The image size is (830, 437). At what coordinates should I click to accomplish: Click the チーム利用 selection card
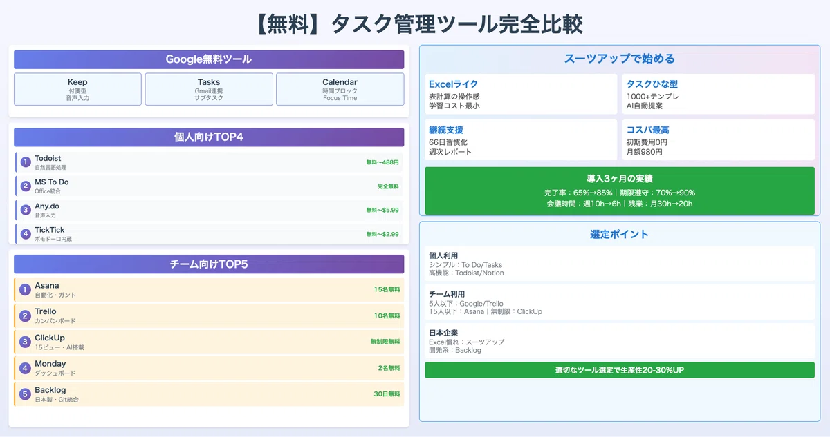click(620, 302)
